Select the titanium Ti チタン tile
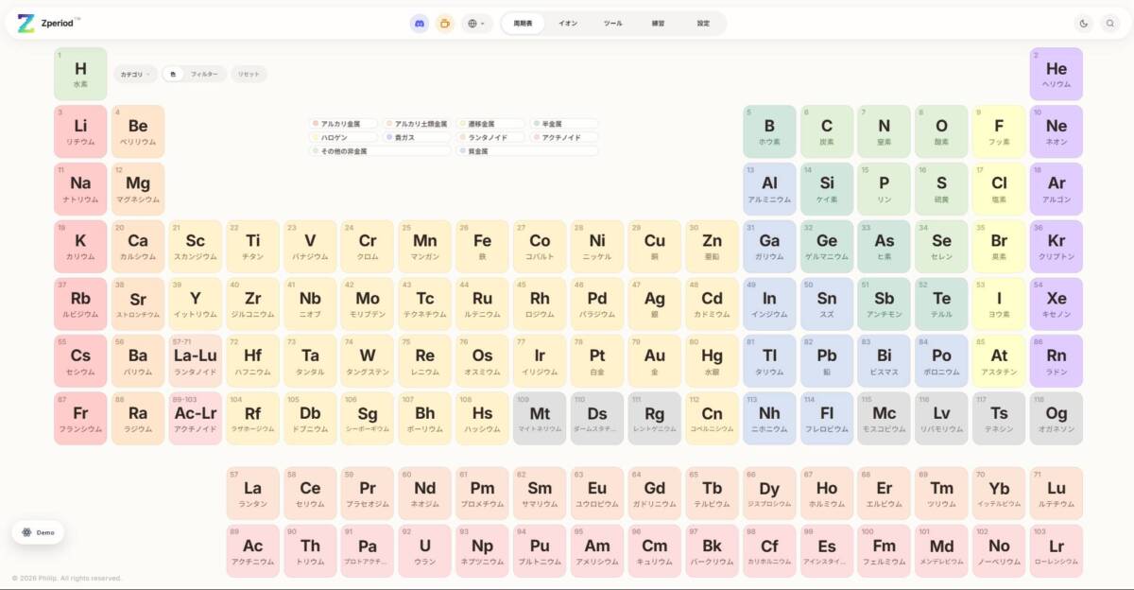Image resolution: width=1134 pixels, height=590 pixels. click(252, 247)
